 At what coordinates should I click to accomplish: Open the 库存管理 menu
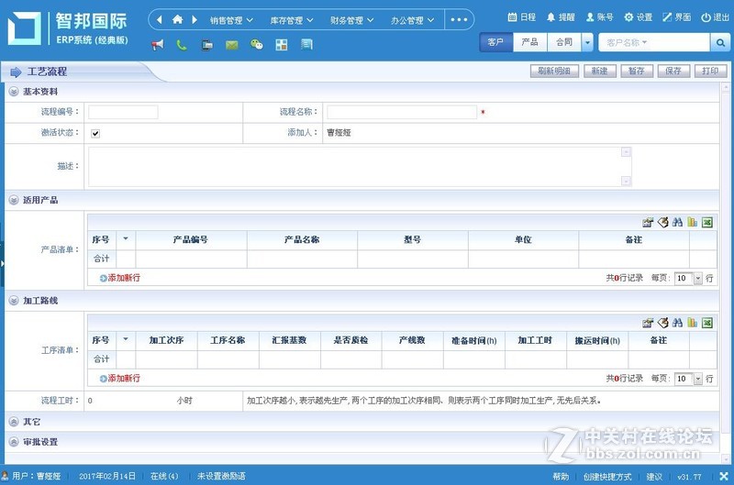coord(292,20)
